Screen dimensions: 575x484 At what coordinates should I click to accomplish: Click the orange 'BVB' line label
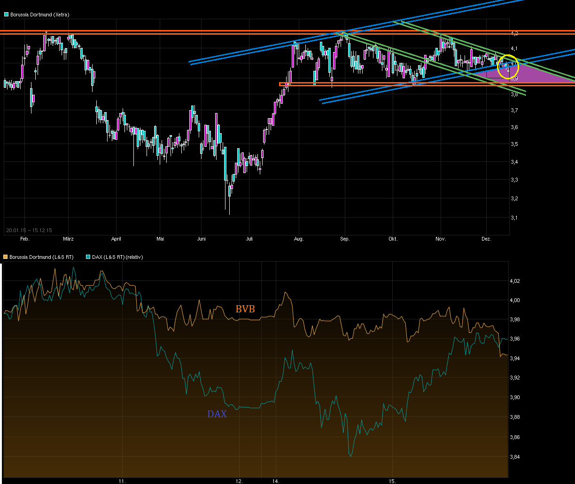click(x=245, y=309)
